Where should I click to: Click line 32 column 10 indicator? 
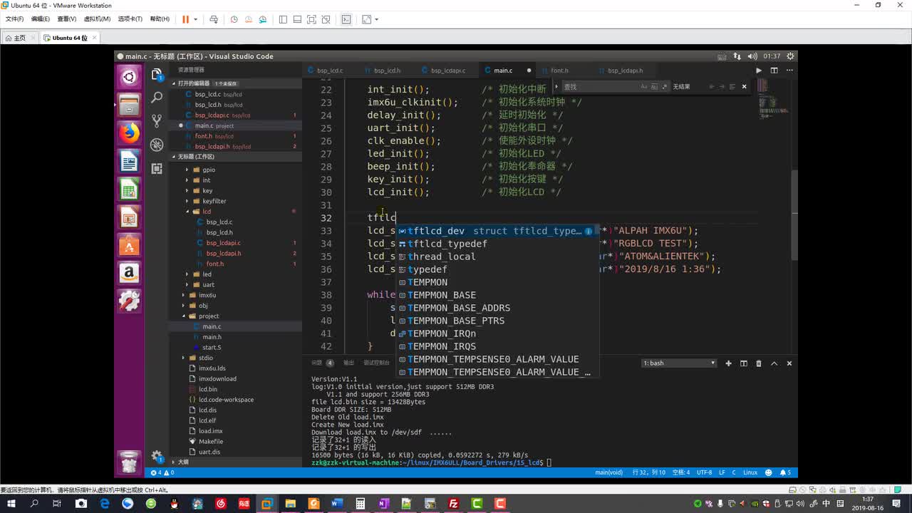coord(649,472)
